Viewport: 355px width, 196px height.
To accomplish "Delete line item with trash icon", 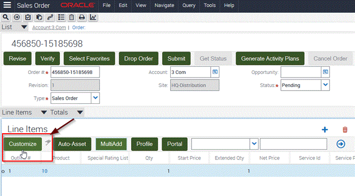I will point(345,130).
